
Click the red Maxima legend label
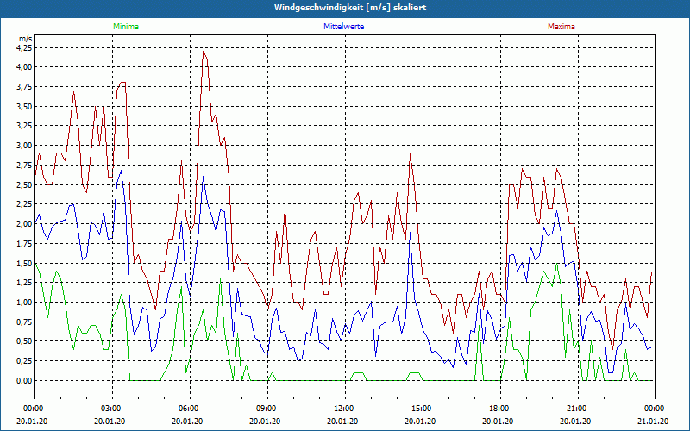click(561, 27)
